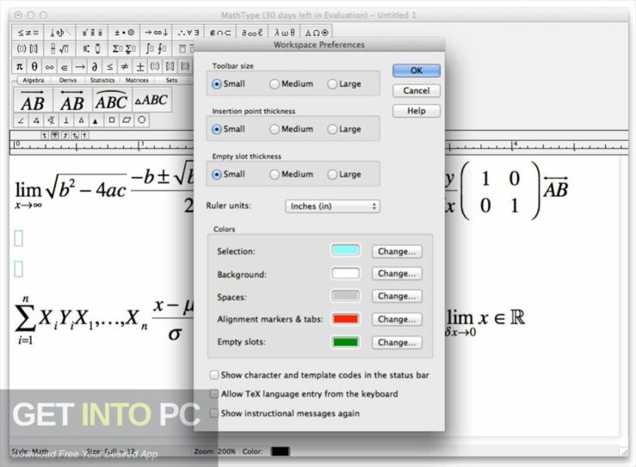Insert AB with double-headed arrow

(x=72, y=100)
